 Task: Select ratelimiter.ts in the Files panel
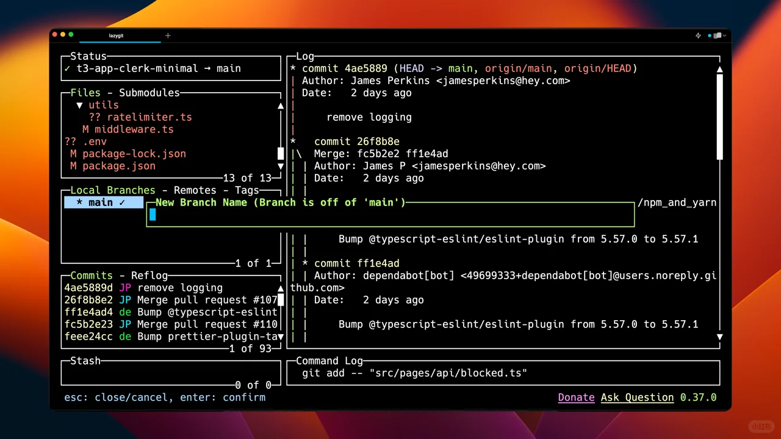point(140,117)
